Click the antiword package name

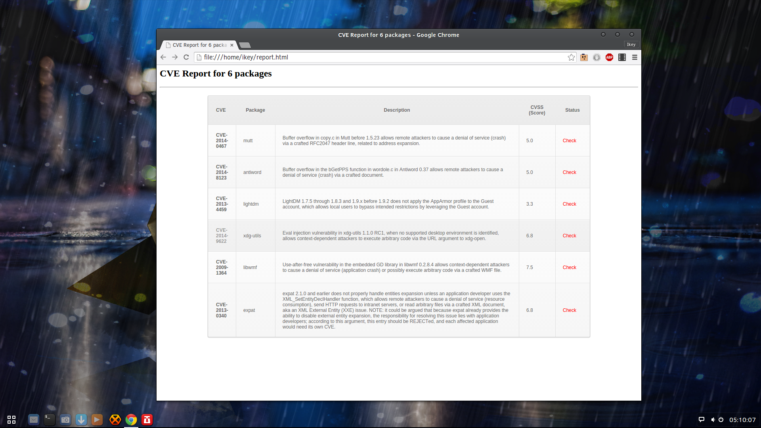(252, 172)
